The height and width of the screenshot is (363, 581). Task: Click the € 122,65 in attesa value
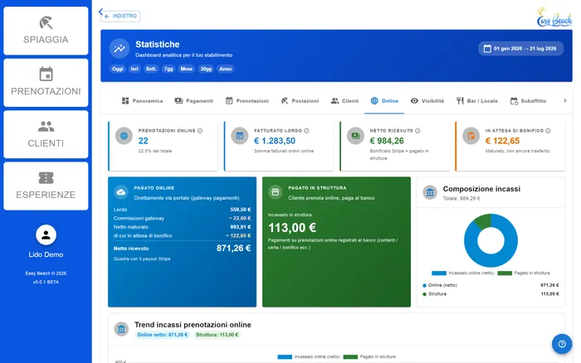click(502, 141)
